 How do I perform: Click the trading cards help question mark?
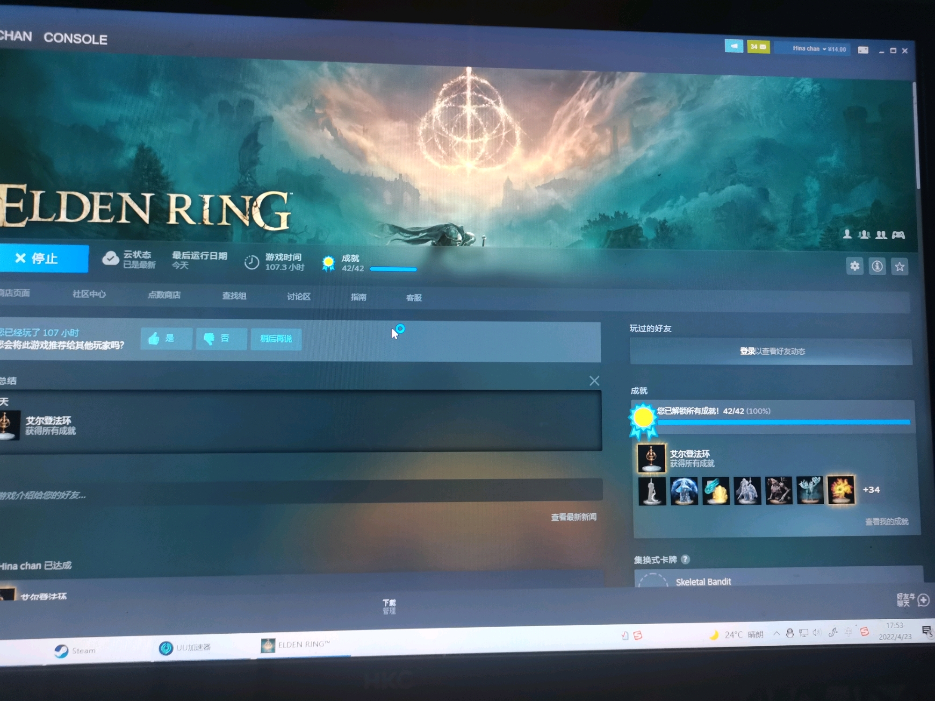coord(685,559)
